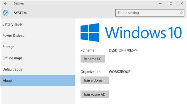Maximize the Settings window
The image size is (187, 105).
click(x=171, y=3)
